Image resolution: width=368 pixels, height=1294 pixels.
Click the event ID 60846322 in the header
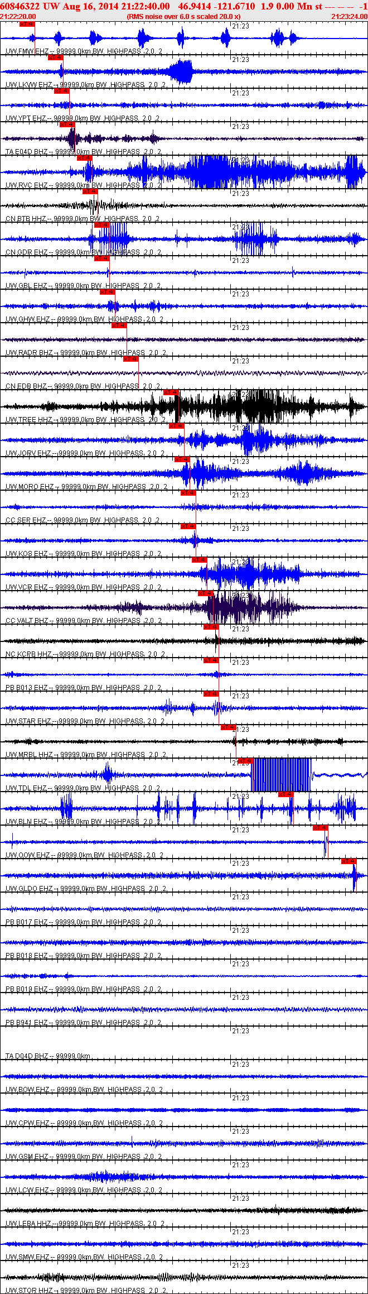(x=20, y=6)
